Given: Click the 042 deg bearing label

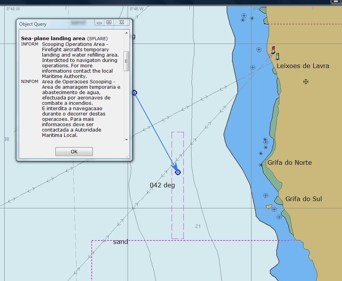Looking at the screenshot, I should (x=162, y=185).
